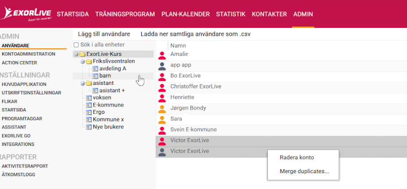407x189 pixels.
Task: Click Ladda ner samtliga användare som .csv
Action: point(196,34)
